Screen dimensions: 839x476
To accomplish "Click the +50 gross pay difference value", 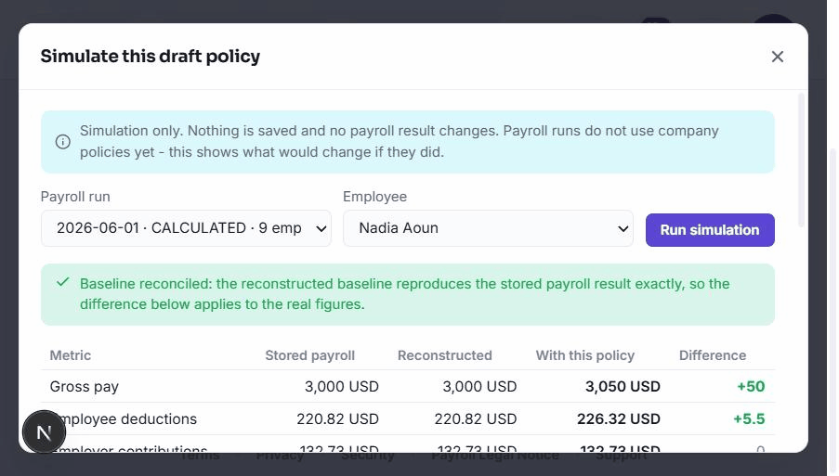I will pyautogui.click(x=751, y=386).
